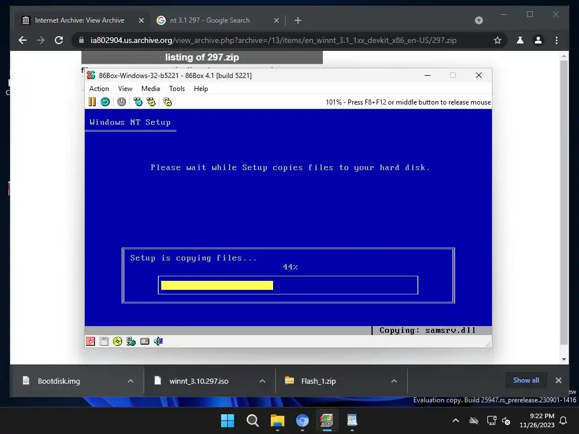
Task: Open the Windows Start menu
Action: point(227,420)
